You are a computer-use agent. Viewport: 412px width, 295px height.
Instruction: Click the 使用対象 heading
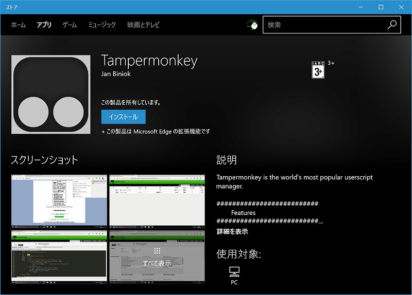tap(238, 254)
